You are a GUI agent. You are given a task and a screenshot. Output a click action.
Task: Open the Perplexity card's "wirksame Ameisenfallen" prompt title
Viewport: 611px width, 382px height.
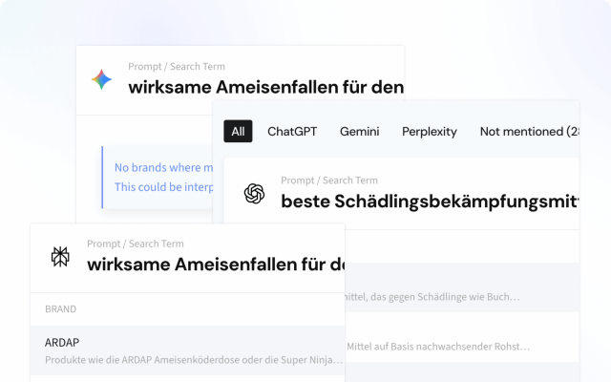(x=215, y=265)
